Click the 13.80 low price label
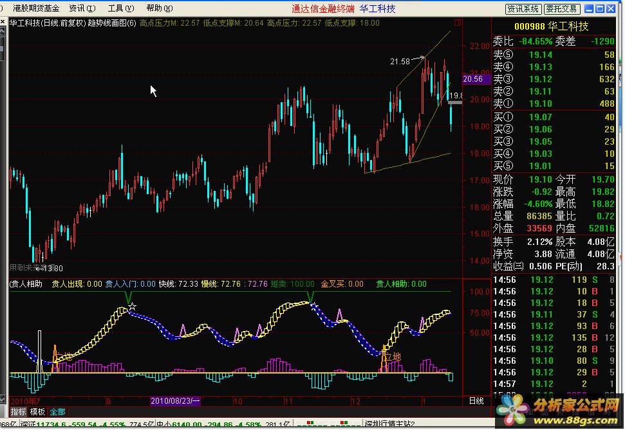 tap(53, 269)
